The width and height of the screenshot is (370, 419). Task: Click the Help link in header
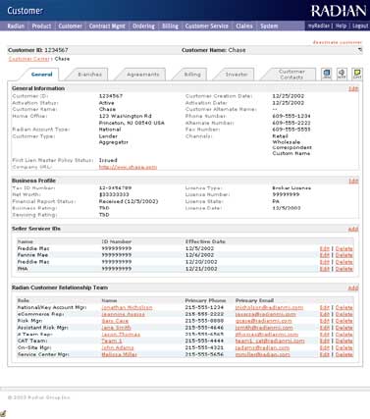coord(341,26)
